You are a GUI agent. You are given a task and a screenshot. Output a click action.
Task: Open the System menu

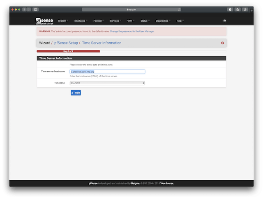coord(63,21)
